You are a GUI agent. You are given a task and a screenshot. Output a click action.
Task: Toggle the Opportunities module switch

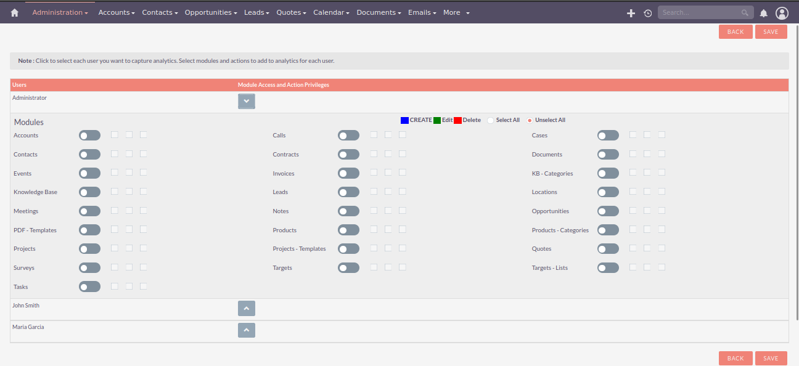(x=607, y=211)
